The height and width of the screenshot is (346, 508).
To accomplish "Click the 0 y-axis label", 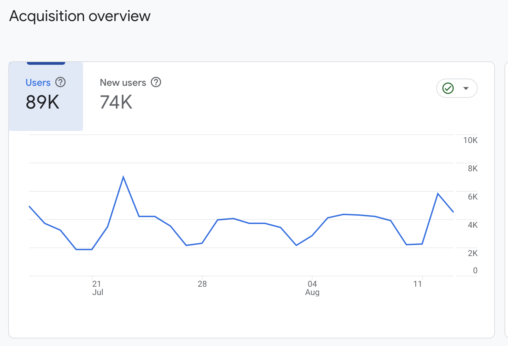I will (475, 271).
